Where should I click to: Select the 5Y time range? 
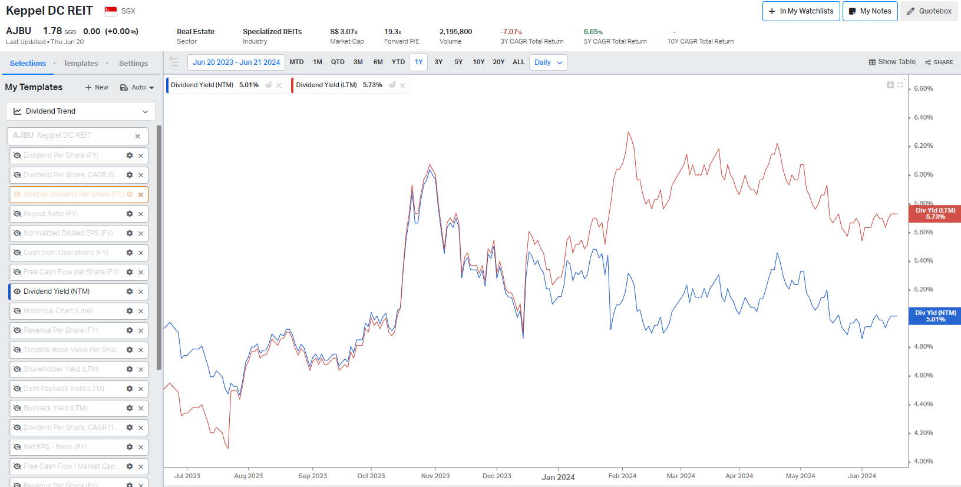tap(458, 62)
